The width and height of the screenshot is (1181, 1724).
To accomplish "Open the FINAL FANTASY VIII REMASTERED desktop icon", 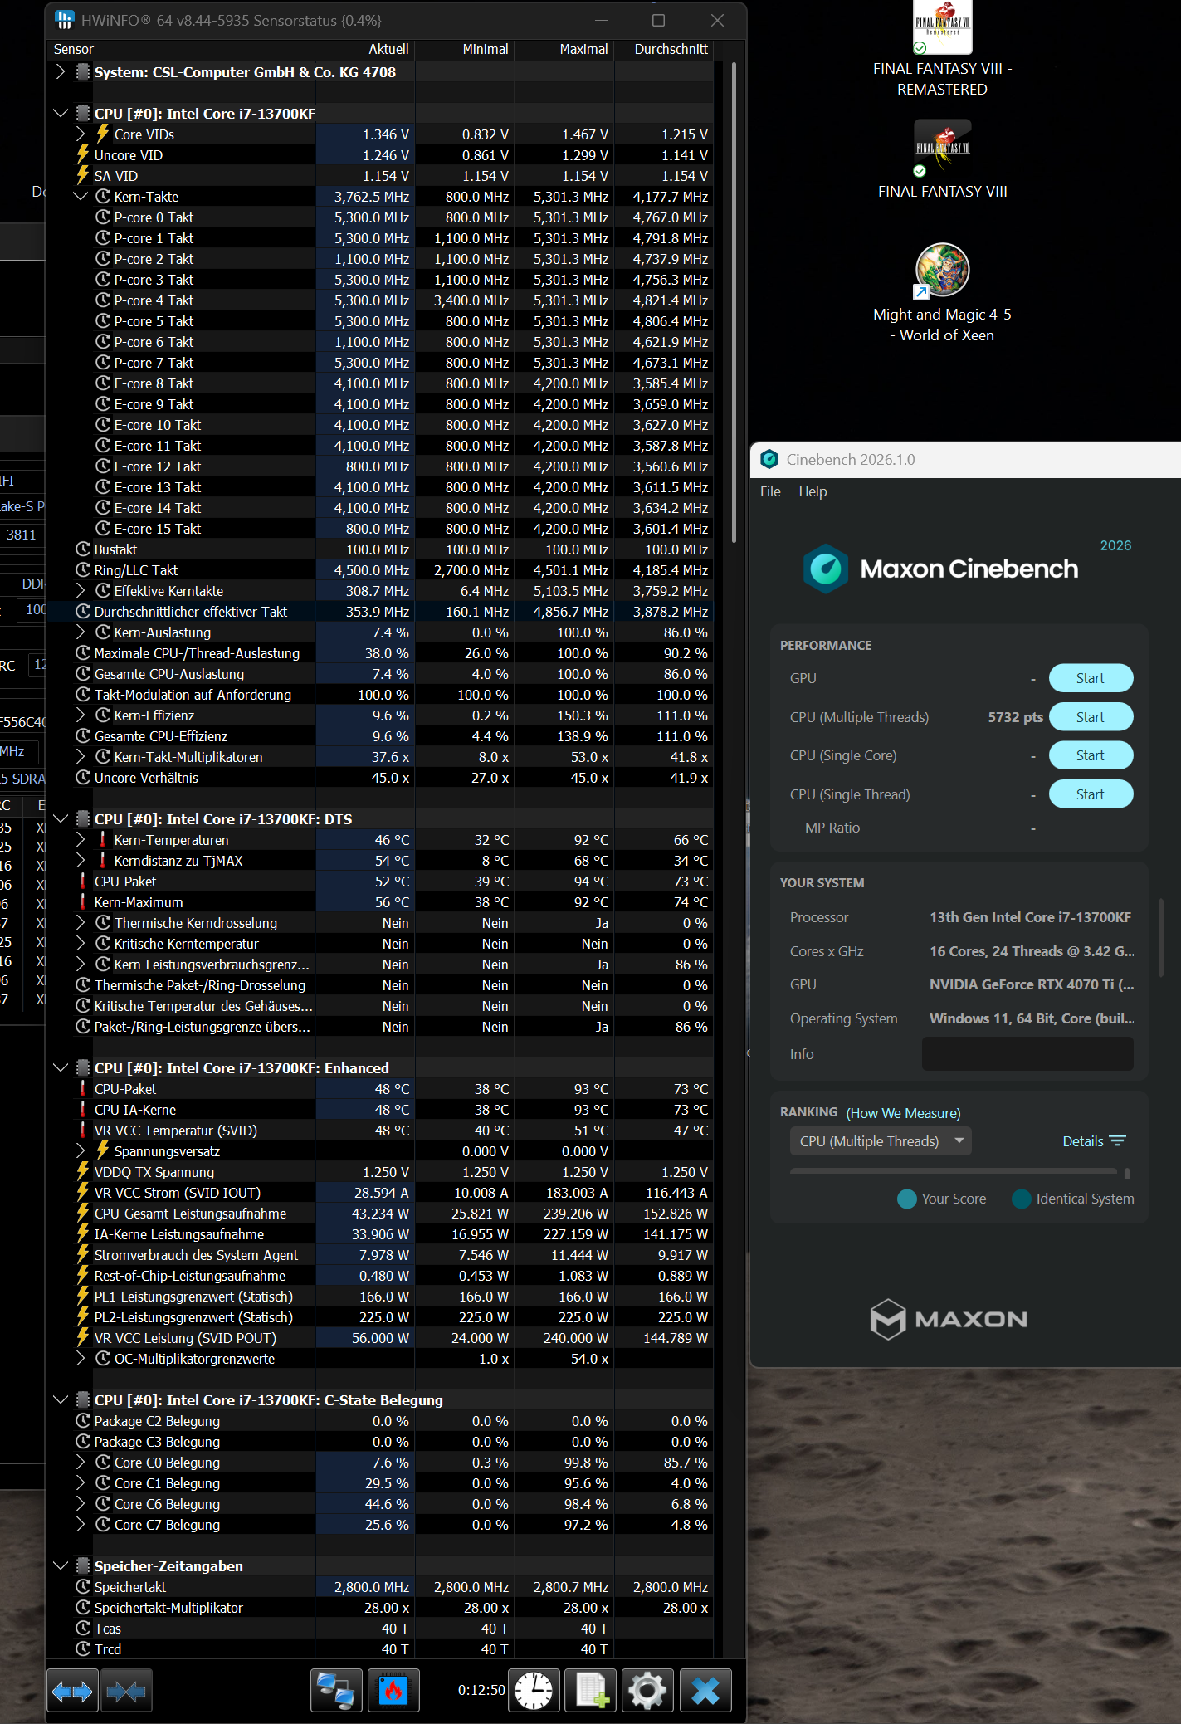I will click(x=943, y=49).
